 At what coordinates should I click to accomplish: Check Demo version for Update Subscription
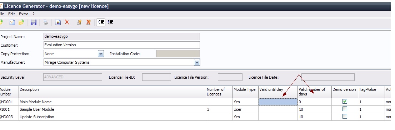tap(345, 116)
